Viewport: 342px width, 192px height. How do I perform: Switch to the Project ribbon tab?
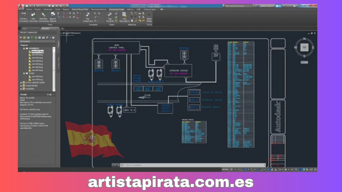[x=37, y=9]
